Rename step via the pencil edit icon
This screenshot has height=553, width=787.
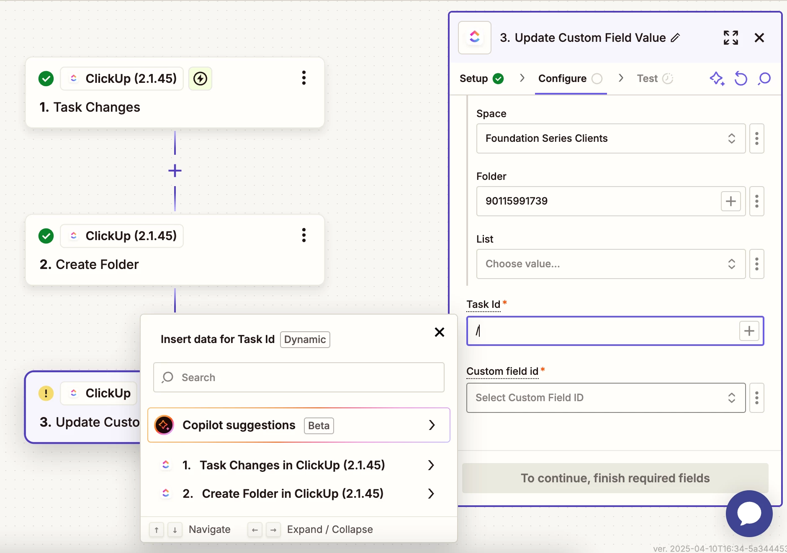click(675, 38)
